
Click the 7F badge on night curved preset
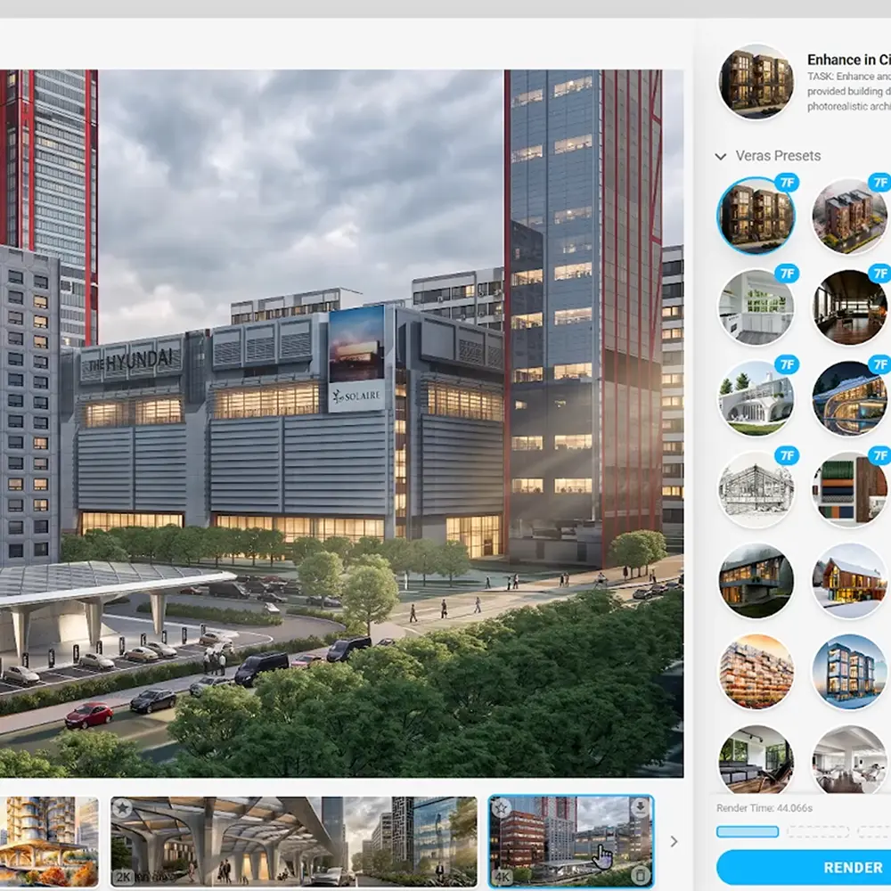pos(880,364)
